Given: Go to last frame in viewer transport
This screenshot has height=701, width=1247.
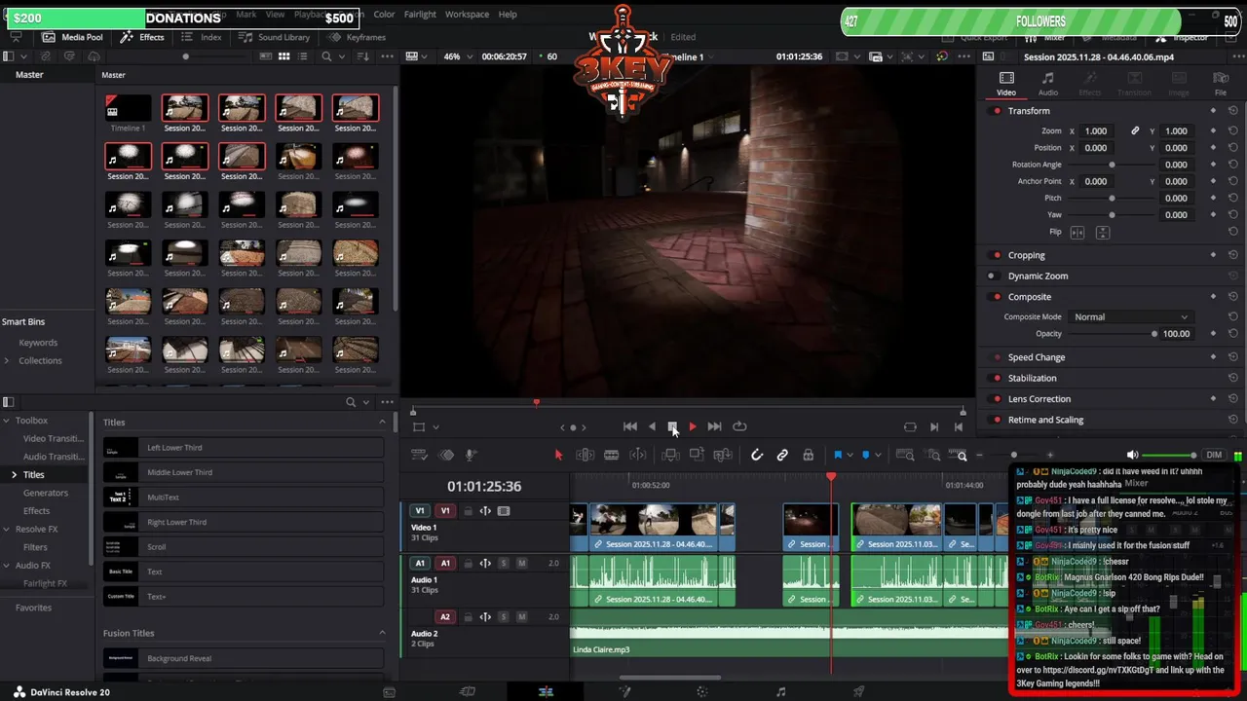Looking at the screenshot, I should pyautogui.click(x=714, y=426).
